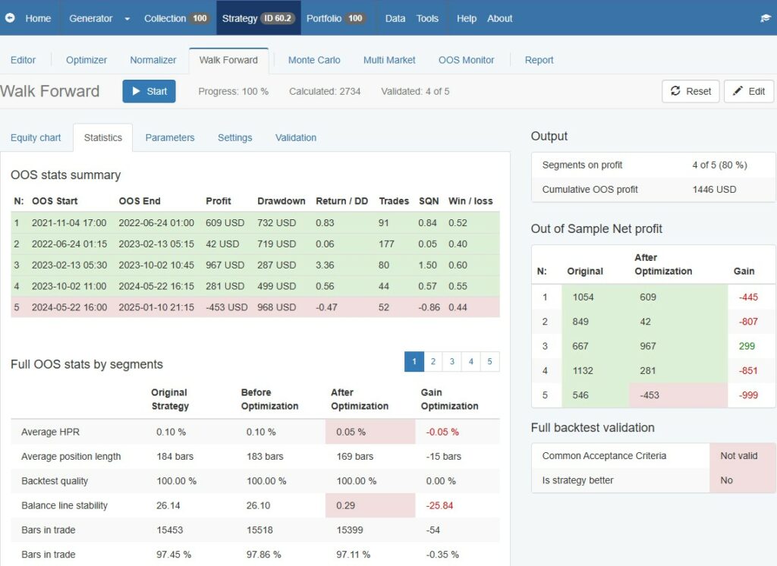Open the Report tab
777x566 pixels.
[539, 60]
